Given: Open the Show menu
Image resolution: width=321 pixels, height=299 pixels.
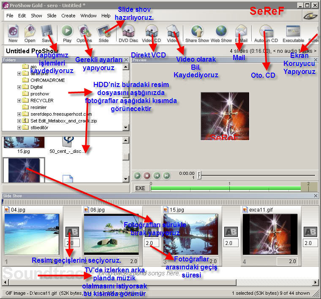Looking at the screenshot, I should tap(36, 16).
